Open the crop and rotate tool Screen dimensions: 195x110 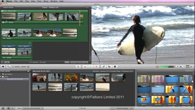click(x=109, y=67)
